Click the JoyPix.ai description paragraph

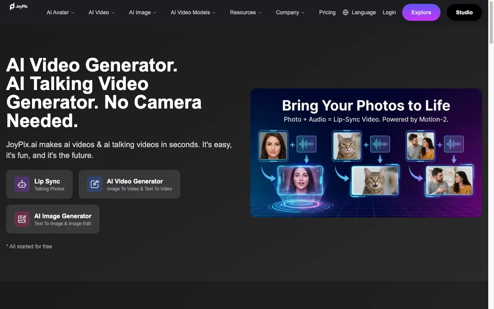click(x=119, y=150)
